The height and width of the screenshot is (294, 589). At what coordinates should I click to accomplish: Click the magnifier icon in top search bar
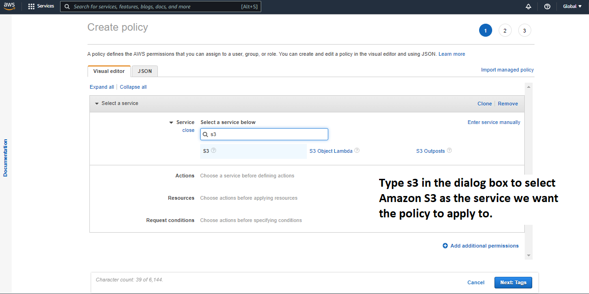point(67,7)
